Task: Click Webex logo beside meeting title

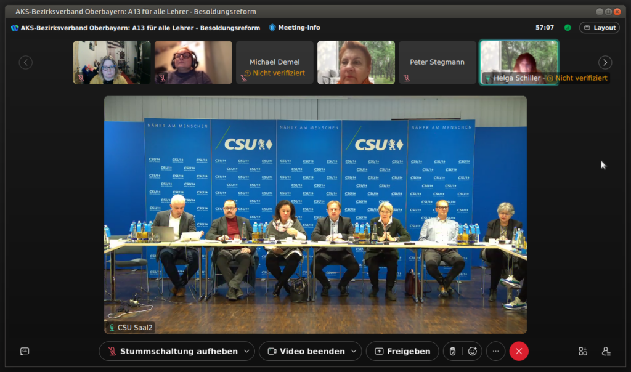Action: point(15,28)
